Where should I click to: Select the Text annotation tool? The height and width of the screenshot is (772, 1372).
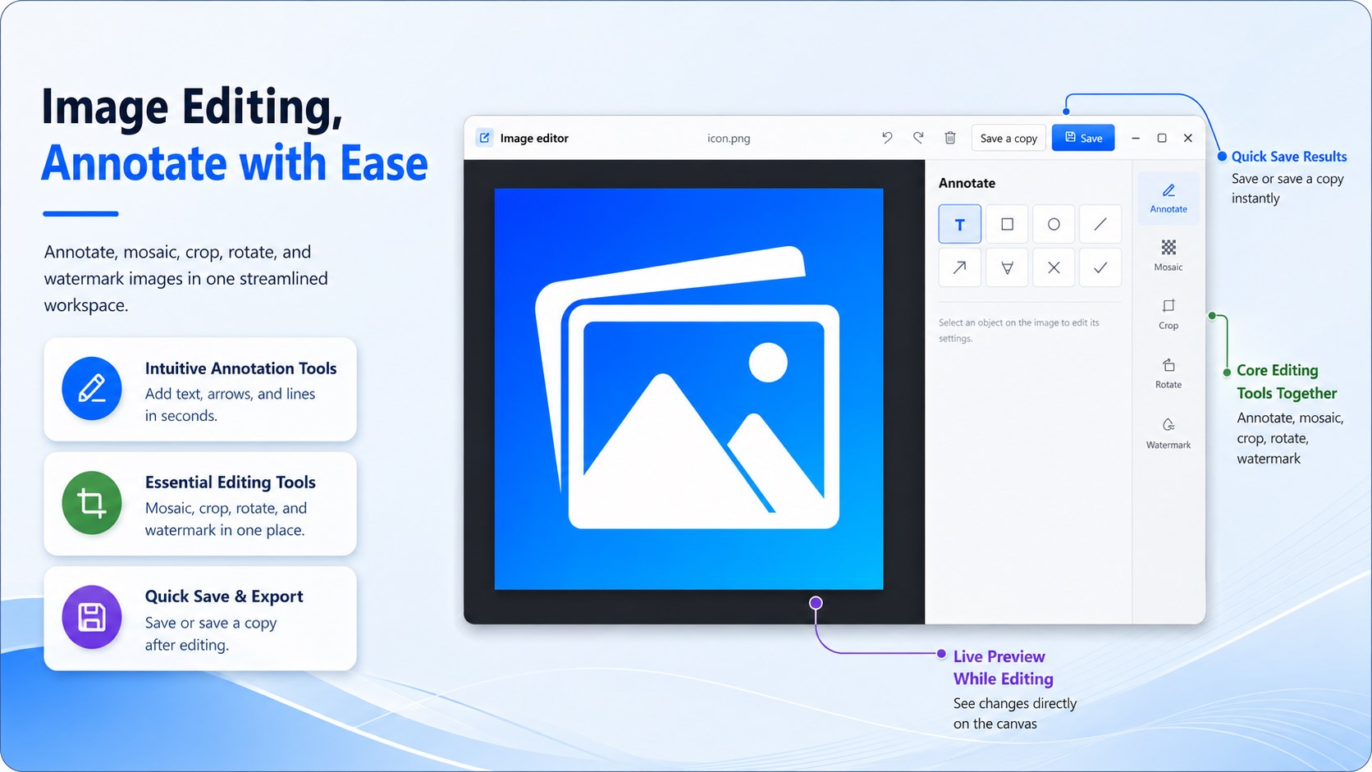pos(959,224)
